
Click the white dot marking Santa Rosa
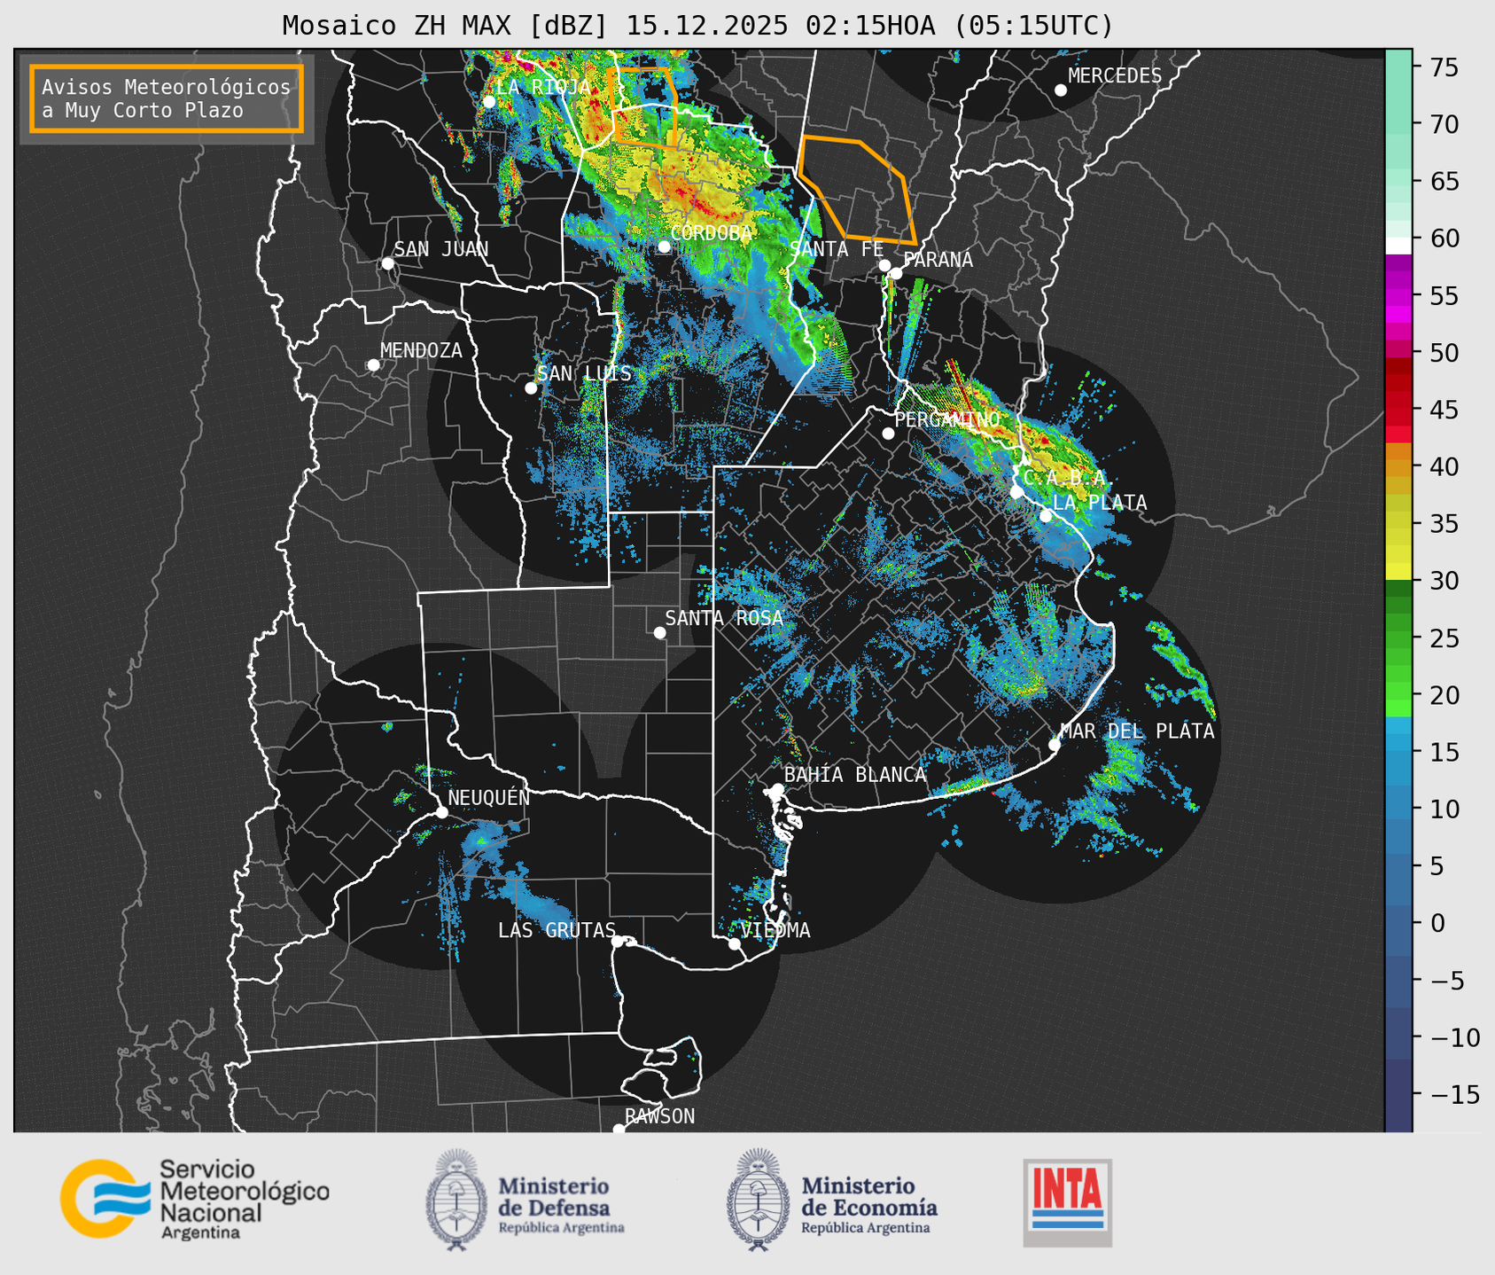[x=659, y=632]
